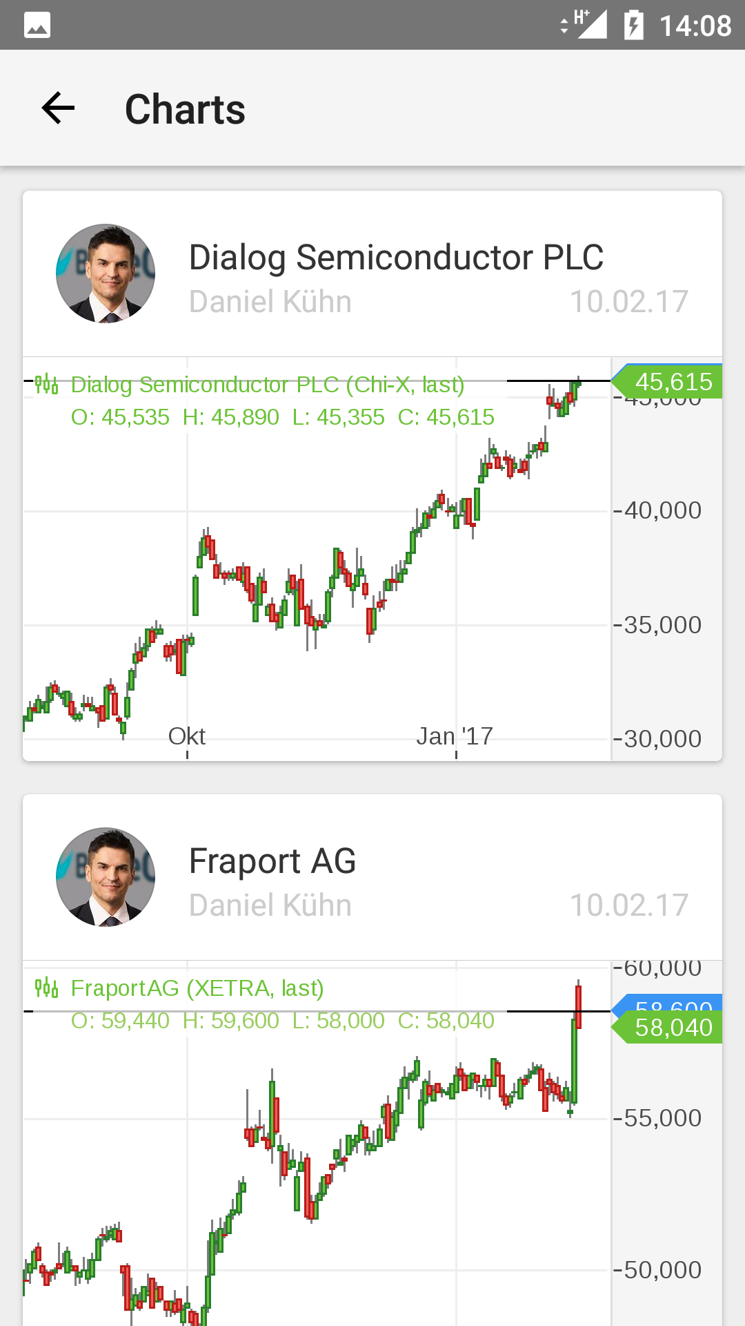Select the green 58,040 price label

coord(667,1027)
